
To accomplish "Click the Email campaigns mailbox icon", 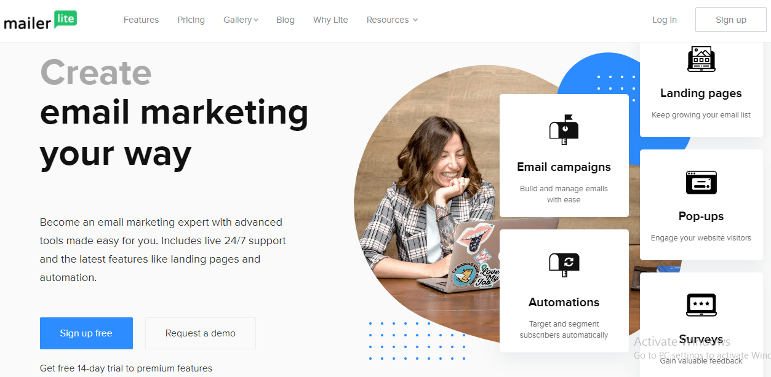I will [x=564, y=130].
